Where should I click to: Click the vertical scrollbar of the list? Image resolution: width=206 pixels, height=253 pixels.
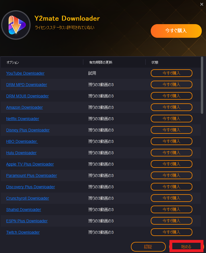202,85
